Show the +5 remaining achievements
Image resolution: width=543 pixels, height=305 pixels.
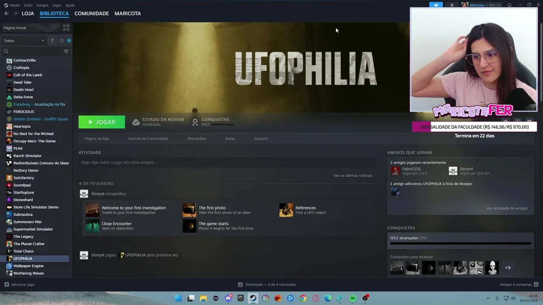tap(507, 268)
